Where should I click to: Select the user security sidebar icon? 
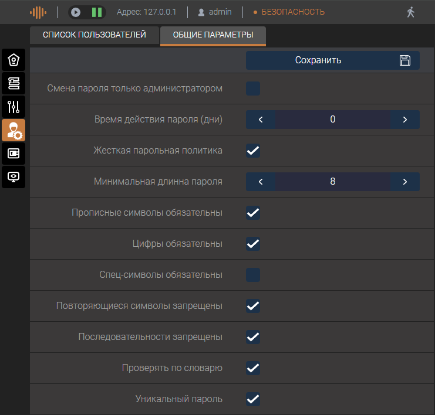tap(14, 130)
